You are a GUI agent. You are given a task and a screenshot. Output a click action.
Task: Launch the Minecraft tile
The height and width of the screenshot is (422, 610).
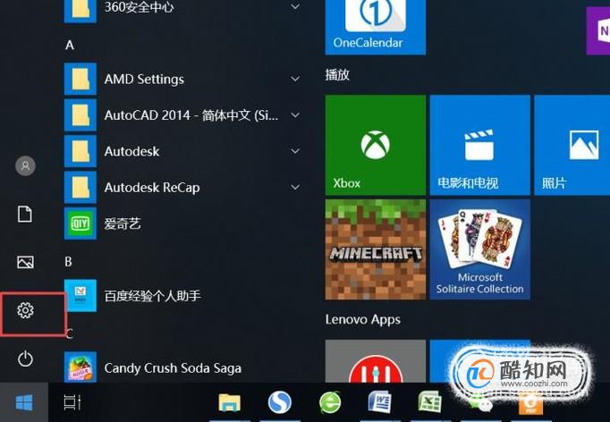pos(376,249)
